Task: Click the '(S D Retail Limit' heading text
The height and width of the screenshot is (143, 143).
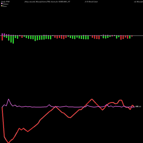Action: tap(91, 2)
